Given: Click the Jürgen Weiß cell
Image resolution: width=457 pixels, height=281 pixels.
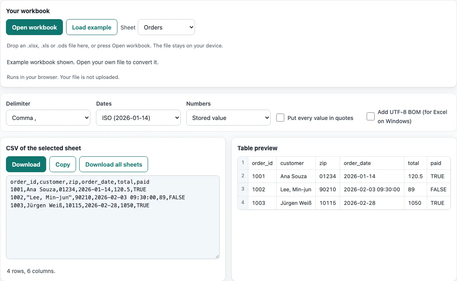Looking at the screenshot, I should pyautogui.click(x=296, y=203).
